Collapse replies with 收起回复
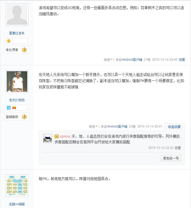The height and width of the screenshot is (208, 191). [174, 127]
